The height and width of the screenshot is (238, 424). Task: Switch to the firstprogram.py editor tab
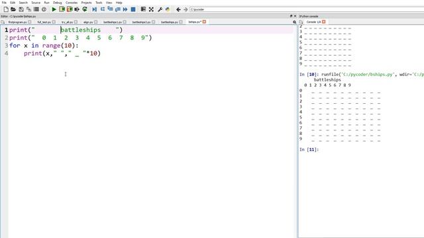click(x=18, y=22)
